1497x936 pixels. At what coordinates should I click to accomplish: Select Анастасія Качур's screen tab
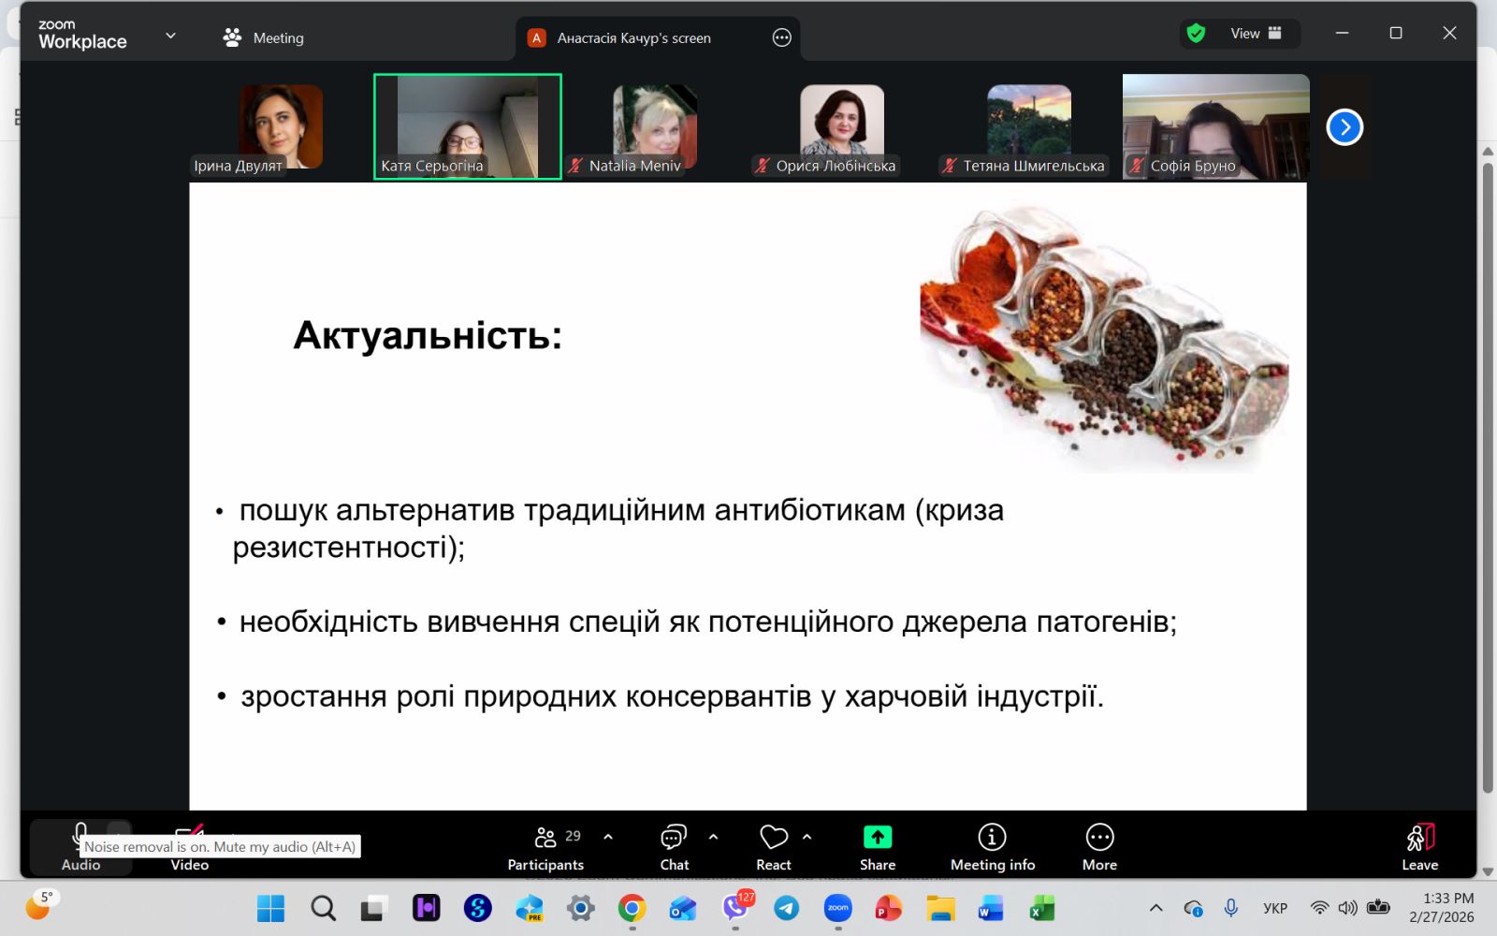633,37
